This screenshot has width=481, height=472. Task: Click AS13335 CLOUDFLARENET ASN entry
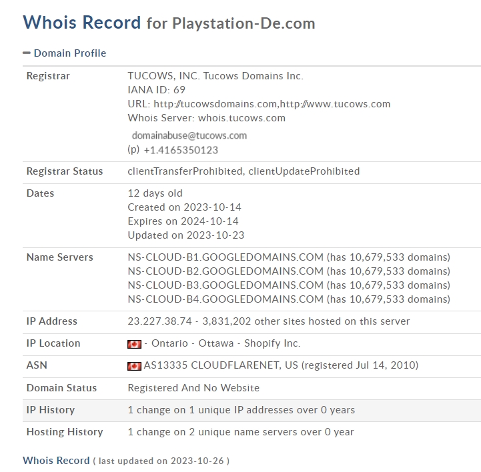(281, 365)
